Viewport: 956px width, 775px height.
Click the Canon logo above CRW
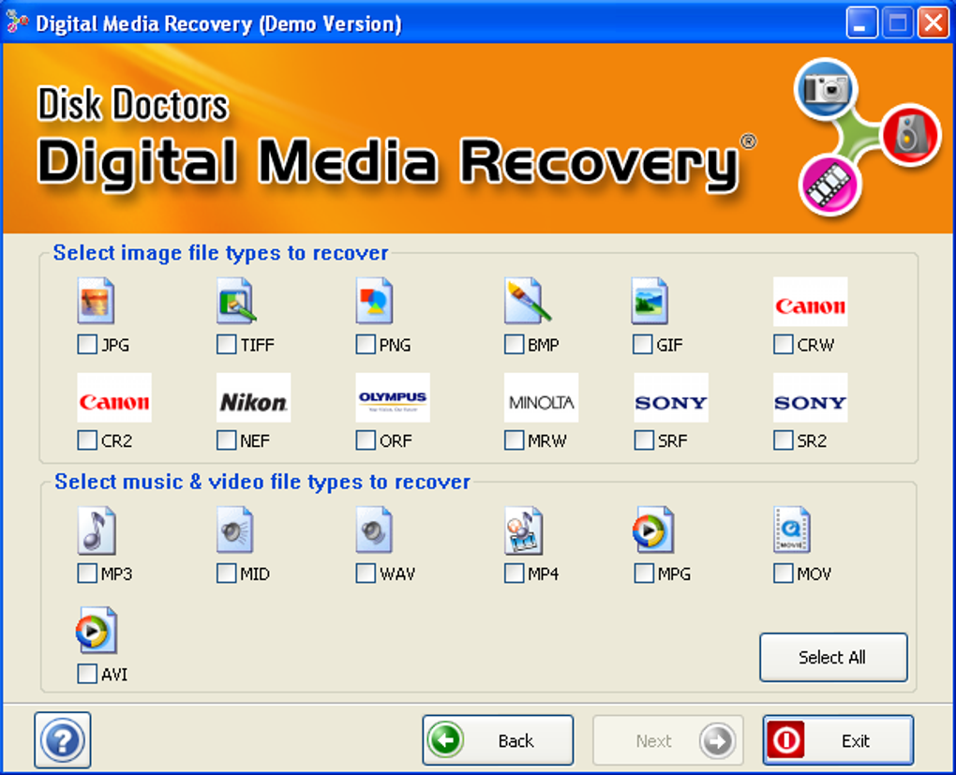tap(811, 302)
